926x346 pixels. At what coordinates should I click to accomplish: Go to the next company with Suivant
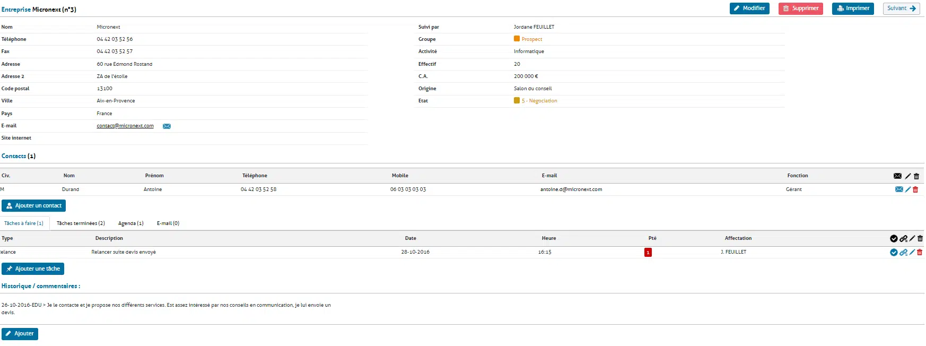point(901,8)
